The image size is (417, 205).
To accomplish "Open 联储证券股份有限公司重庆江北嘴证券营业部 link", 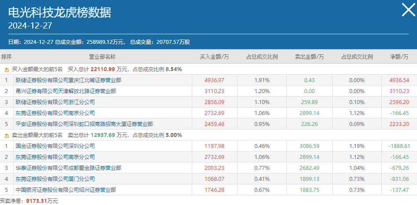I will pyautogui.click(x=69, y=80).
